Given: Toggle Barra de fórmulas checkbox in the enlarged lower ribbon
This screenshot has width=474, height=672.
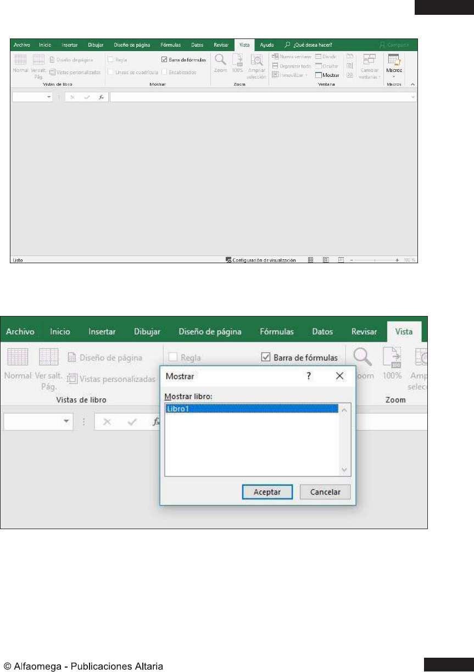Looking at the screenshot, I should click(x=265, y=357).
